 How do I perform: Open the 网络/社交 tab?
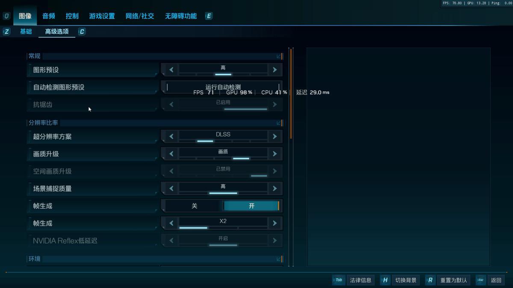140,16
